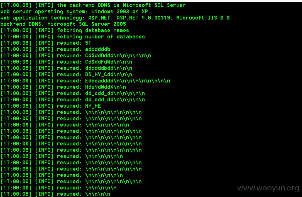Click the 'fetching database names' log line

65,31
